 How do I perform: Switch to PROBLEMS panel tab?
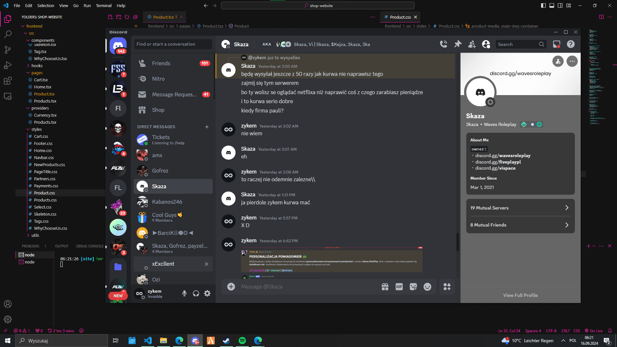click(x=31, y=246)
